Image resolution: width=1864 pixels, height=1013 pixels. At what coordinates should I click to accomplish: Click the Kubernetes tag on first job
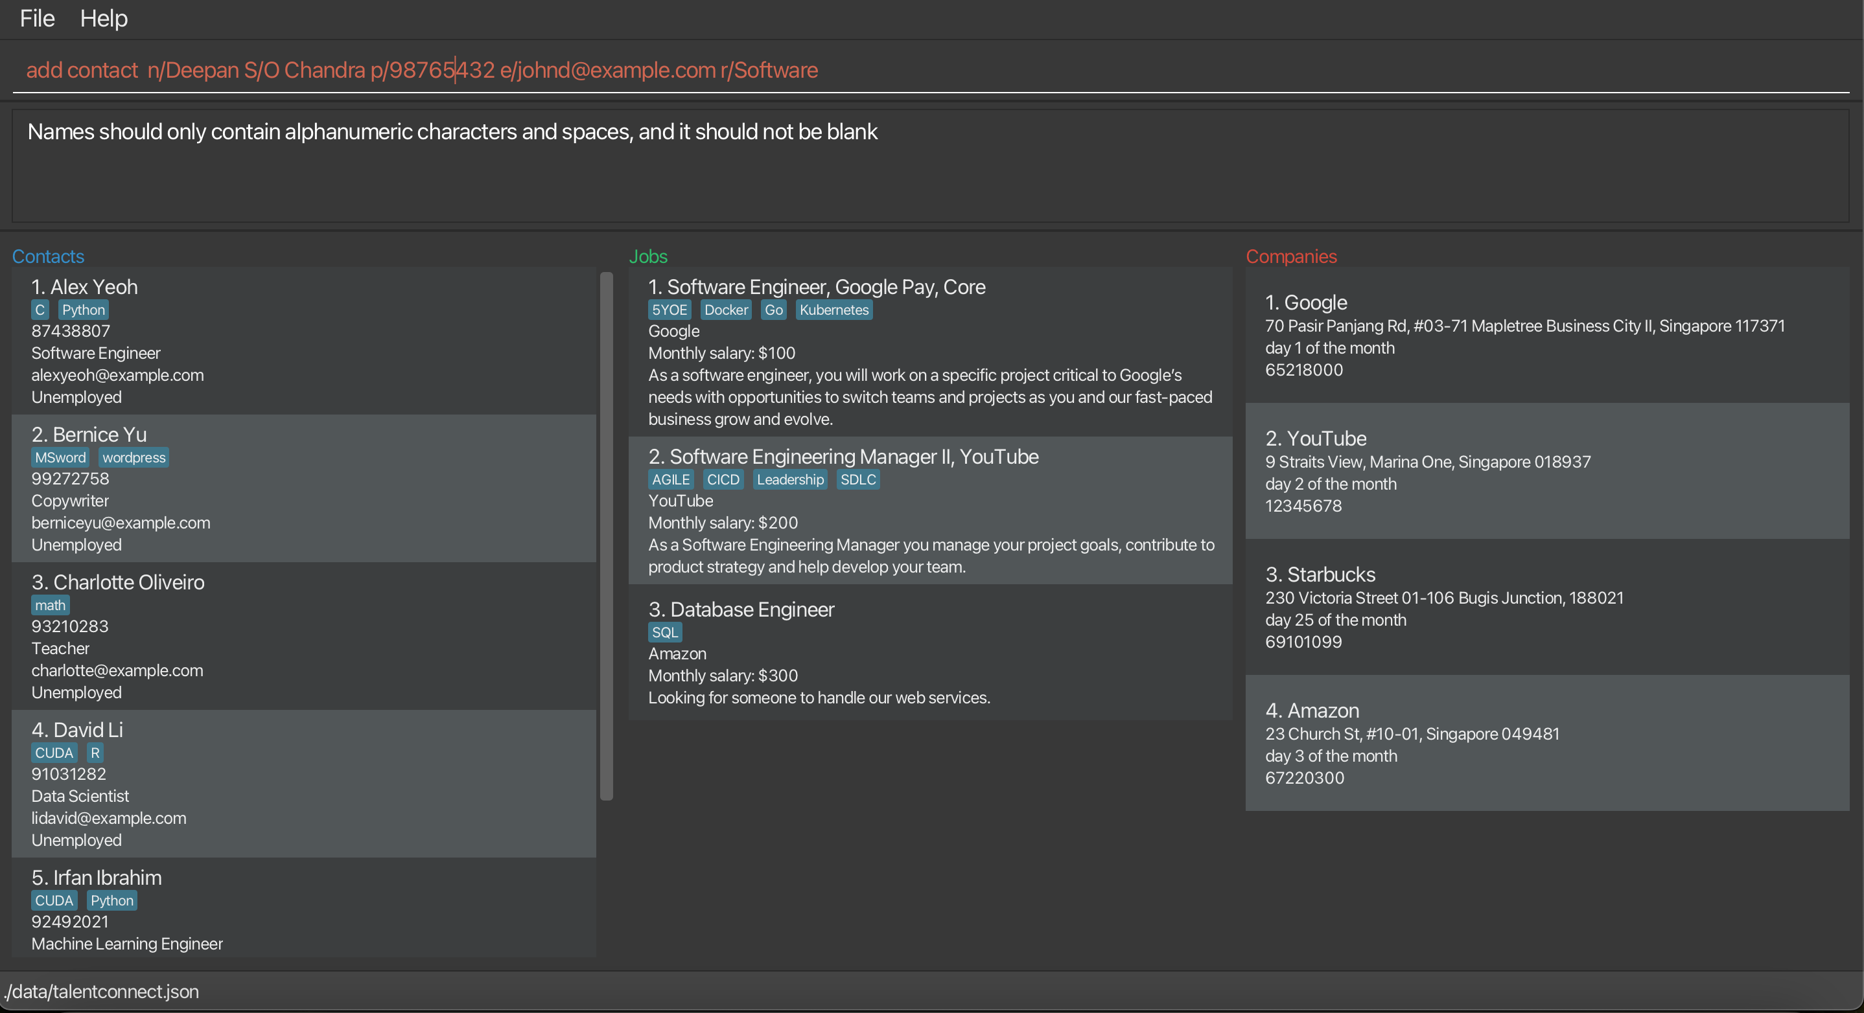pos(833,310)
